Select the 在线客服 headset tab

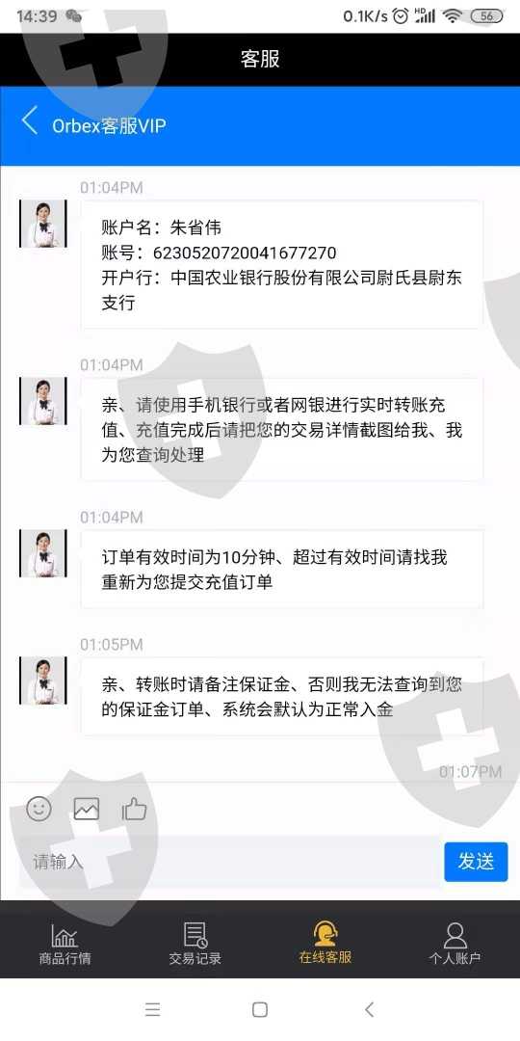(x=325, y=944)
